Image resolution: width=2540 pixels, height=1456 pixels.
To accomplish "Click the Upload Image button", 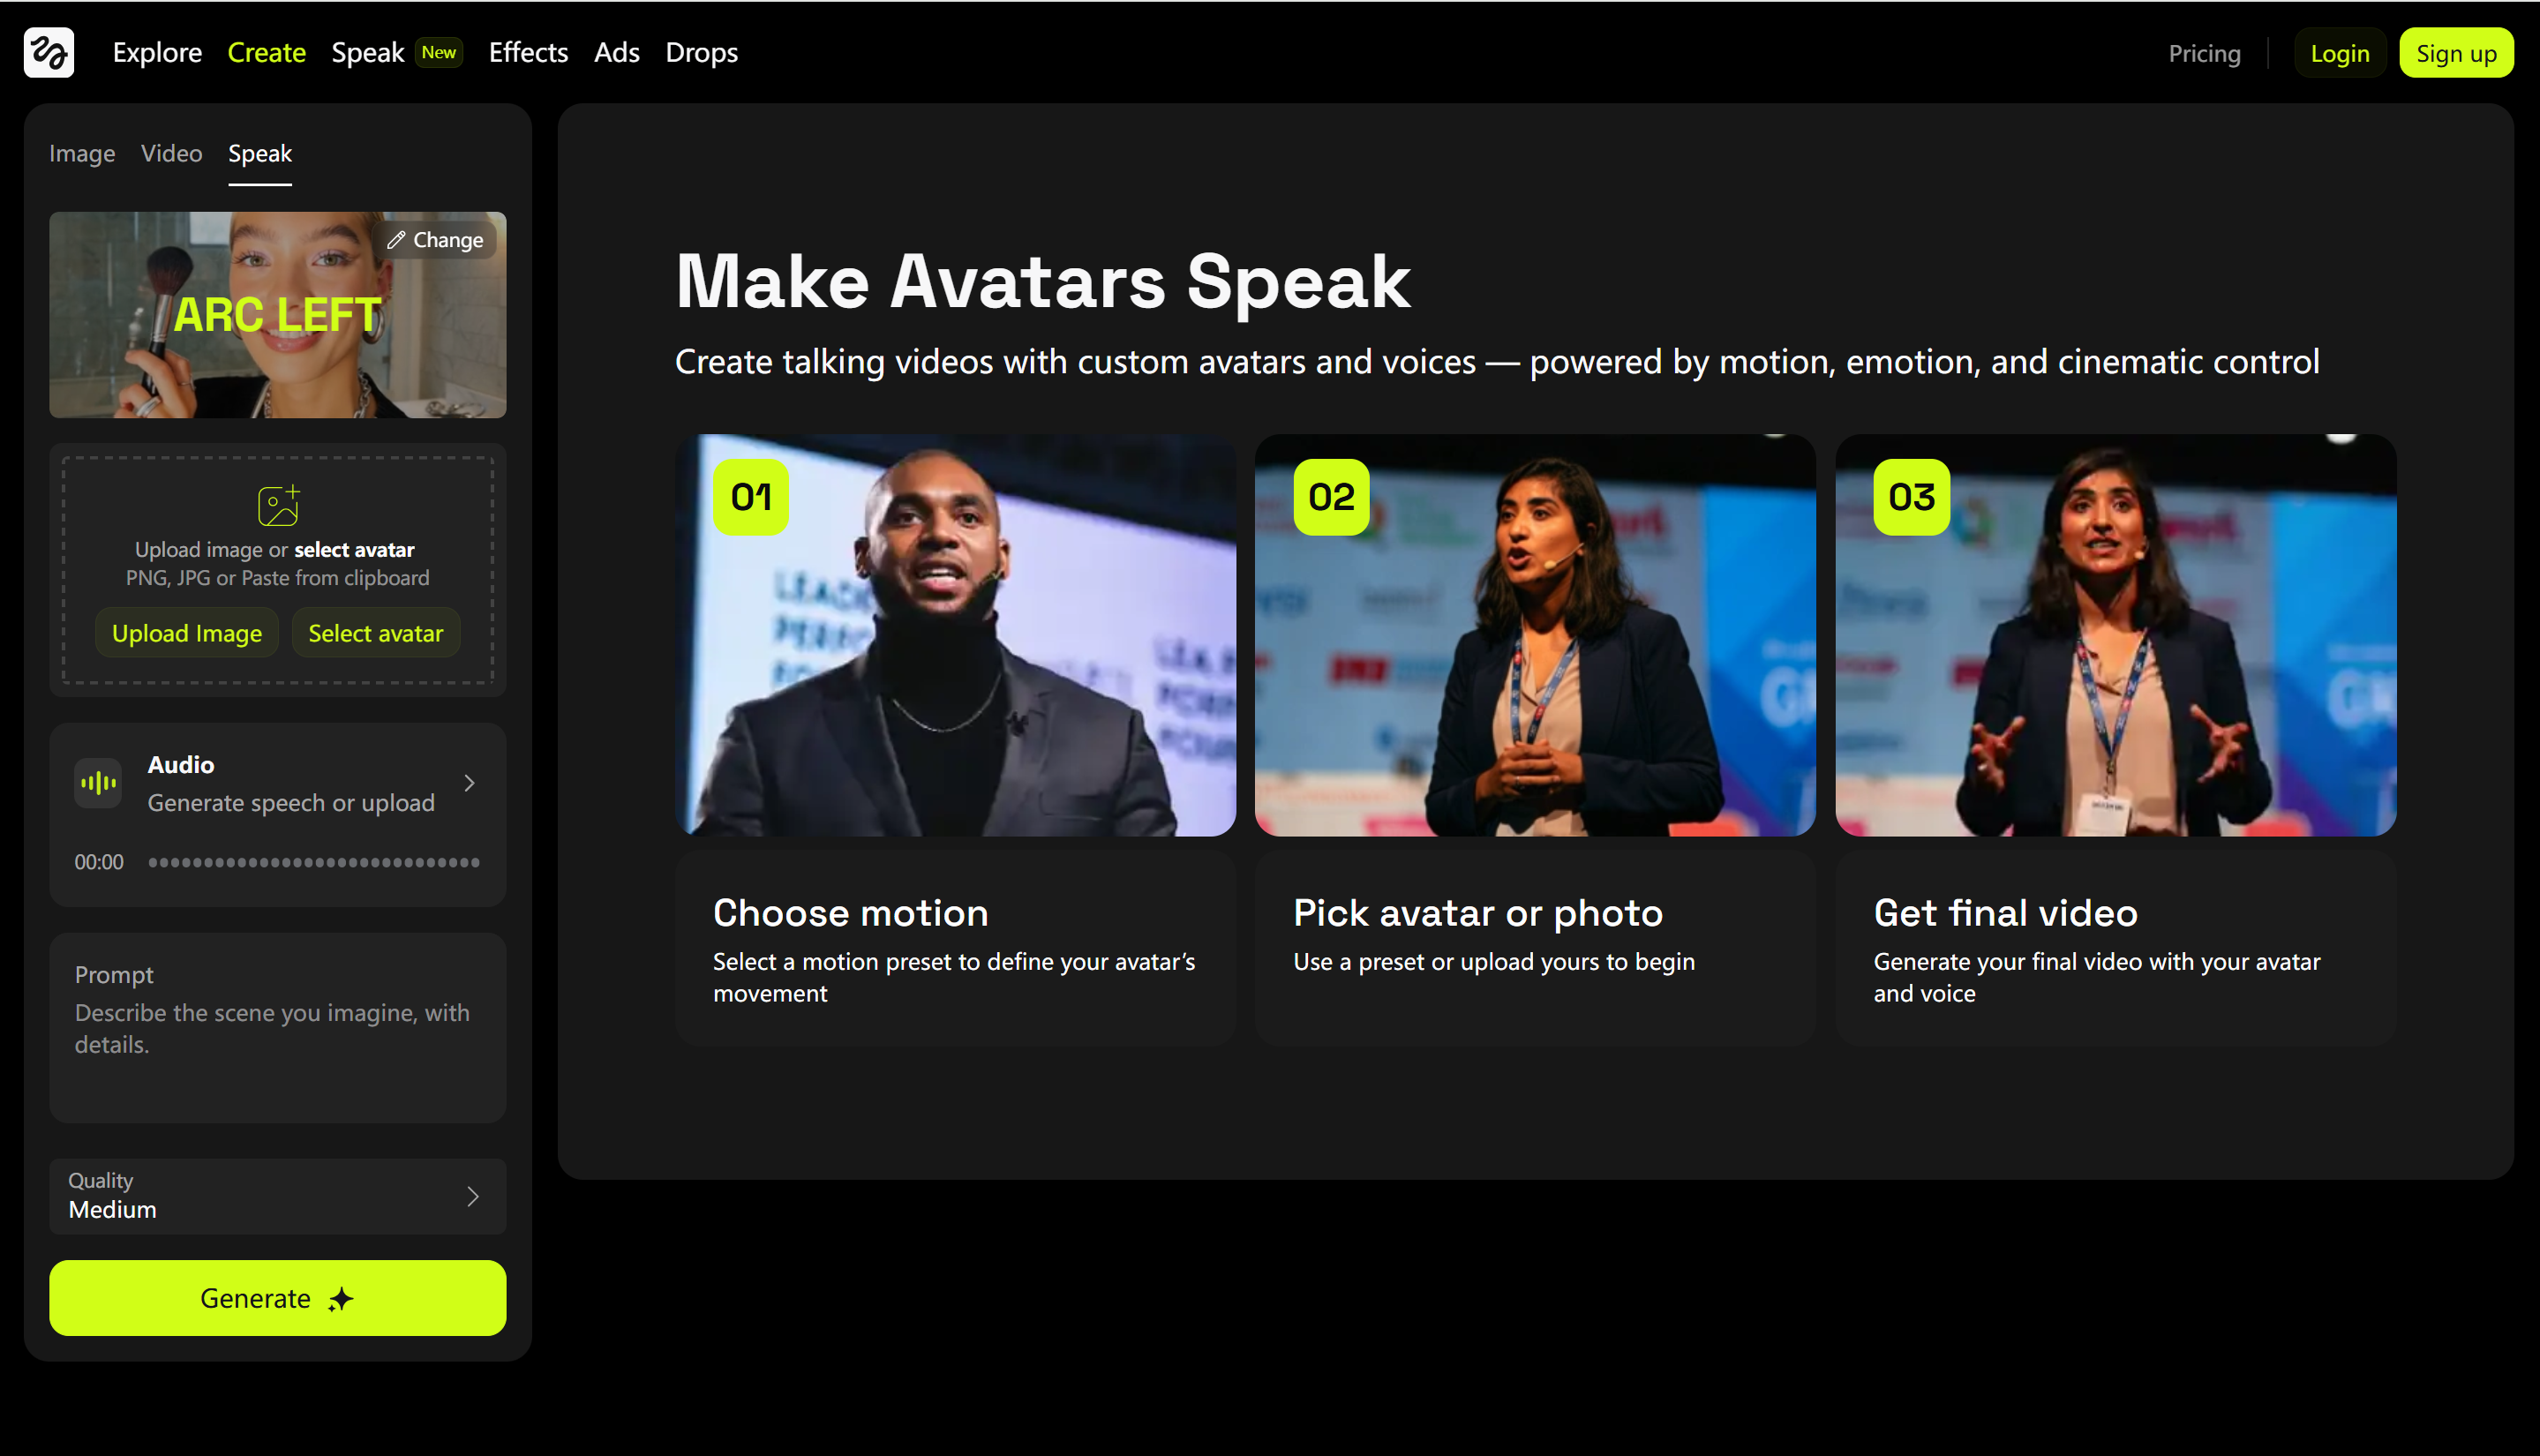I will [186, 632].
